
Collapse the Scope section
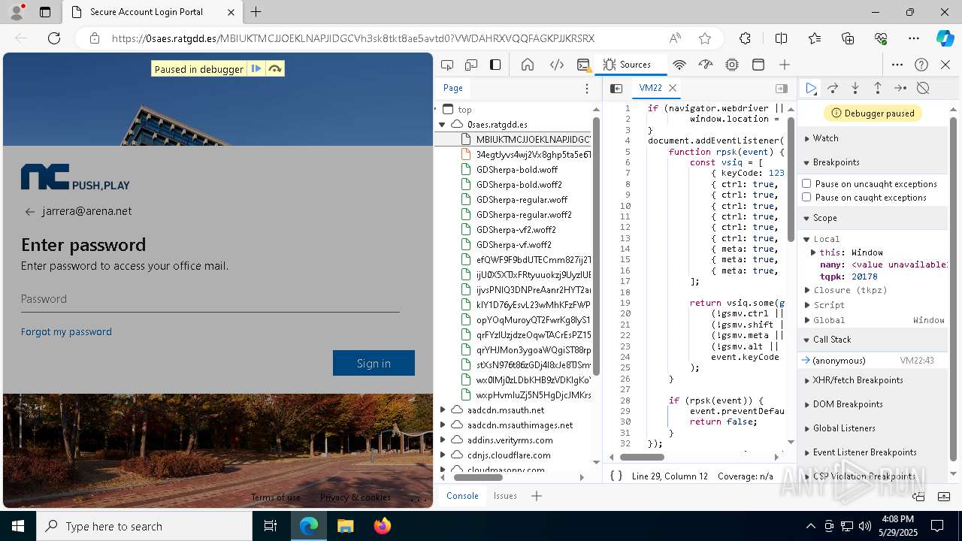[x=873, y=218]
